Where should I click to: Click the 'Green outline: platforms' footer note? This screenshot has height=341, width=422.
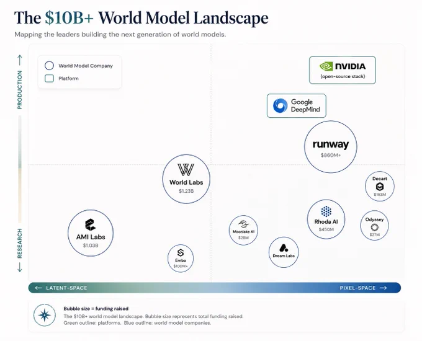(92, 323)
